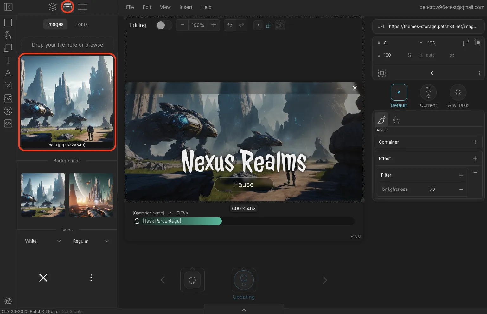The height and width of the screenshot is (314, 487).
Task: Remove the Filter effect group
Action: coord(475,172)
